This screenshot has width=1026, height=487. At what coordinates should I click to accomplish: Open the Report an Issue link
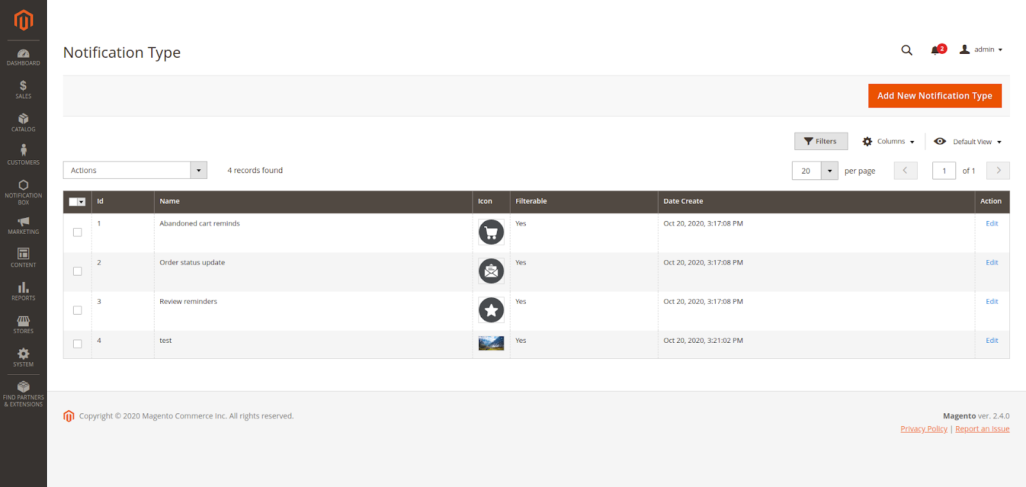982,429
